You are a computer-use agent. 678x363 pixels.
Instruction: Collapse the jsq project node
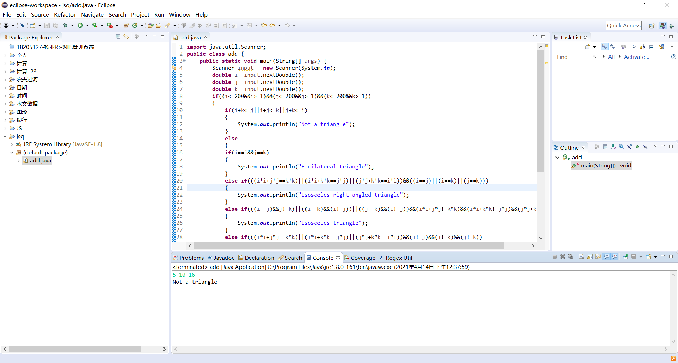5,136
